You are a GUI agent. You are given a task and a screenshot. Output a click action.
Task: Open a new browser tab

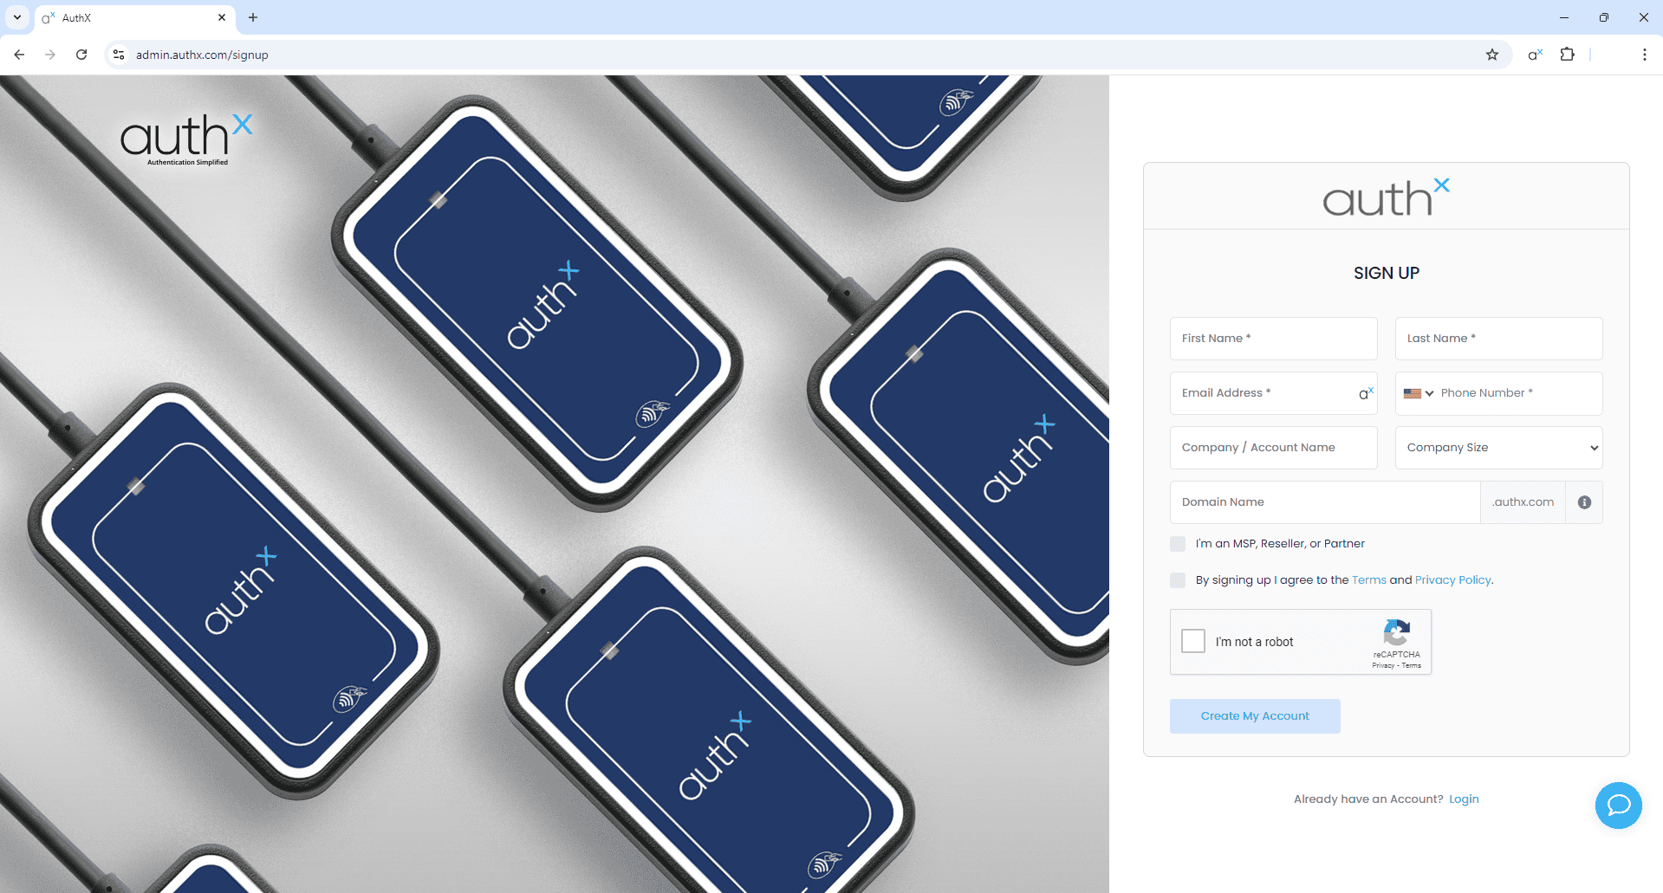pos(253,17)
